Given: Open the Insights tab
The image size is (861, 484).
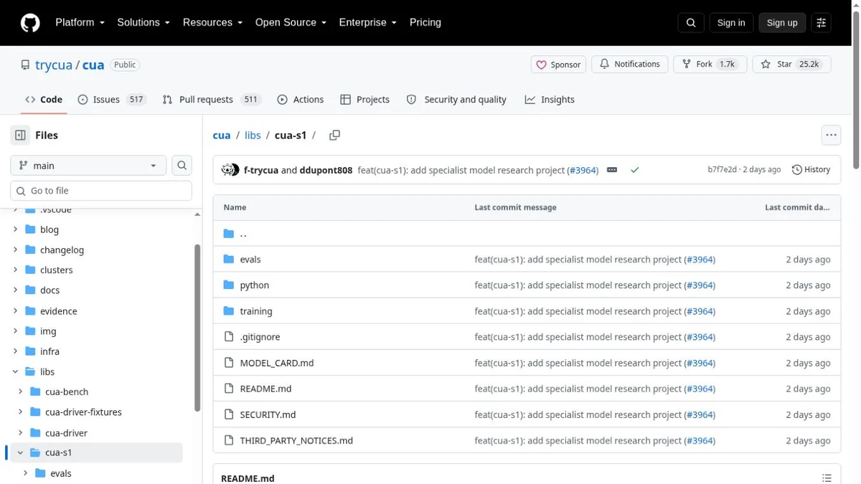Looking at the screenshot, I should (550, 100).
